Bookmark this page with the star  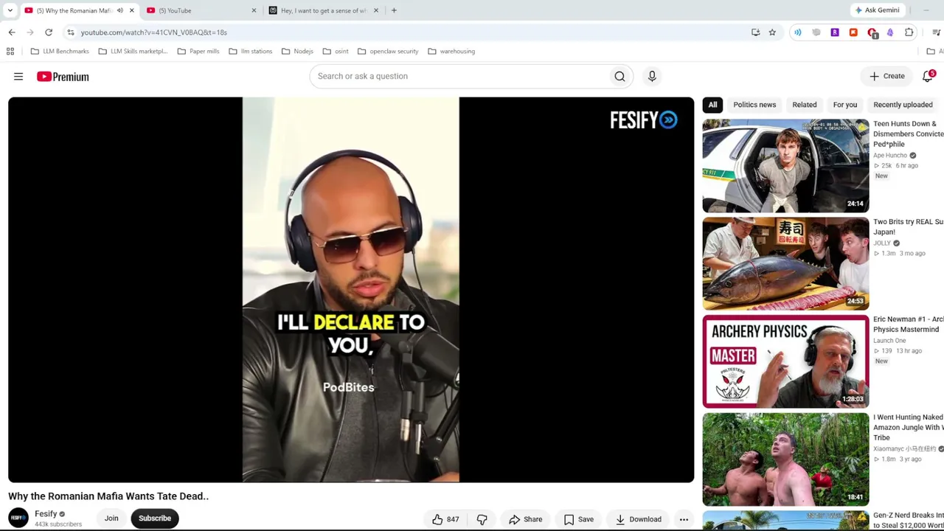pos(772,32)
